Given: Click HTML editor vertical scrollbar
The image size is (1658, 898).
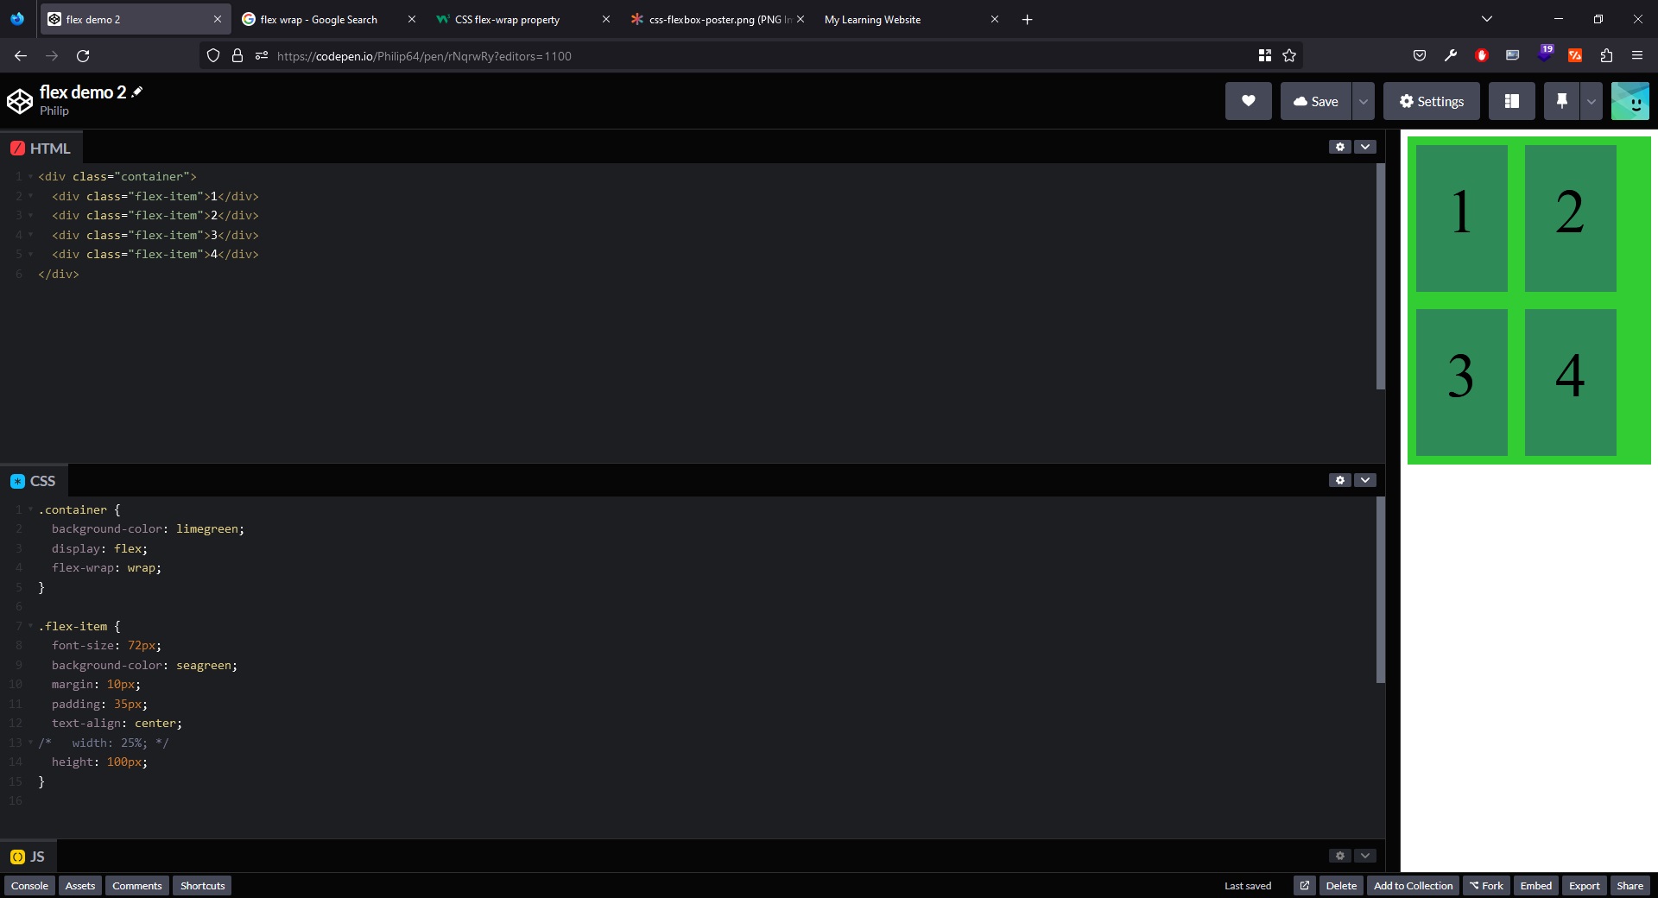Looking at the screenshot, I should 1380,276.
